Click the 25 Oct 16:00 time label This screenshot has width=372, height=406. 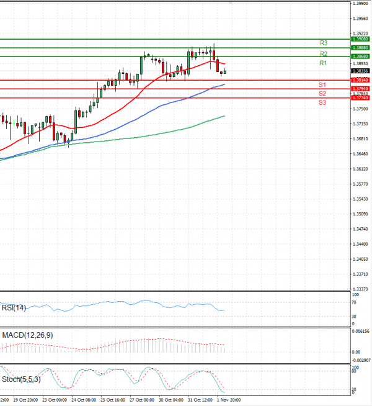[x=113, y=400]
